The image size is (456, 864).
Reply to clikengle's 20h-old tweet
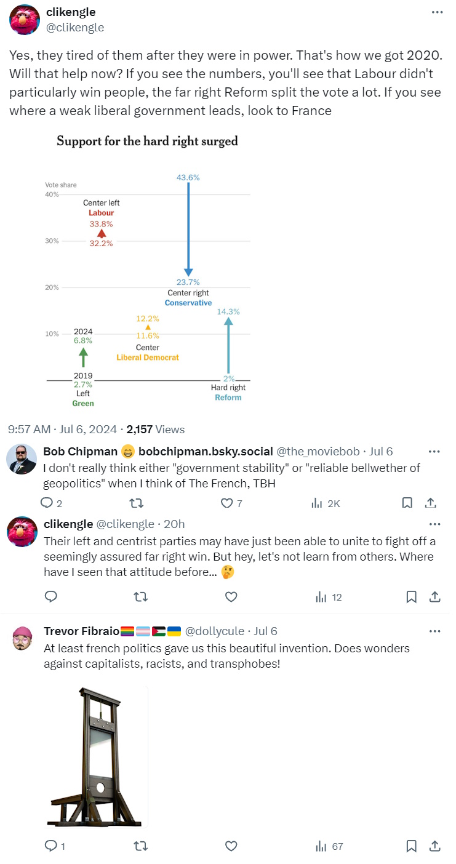click(51, 596)
